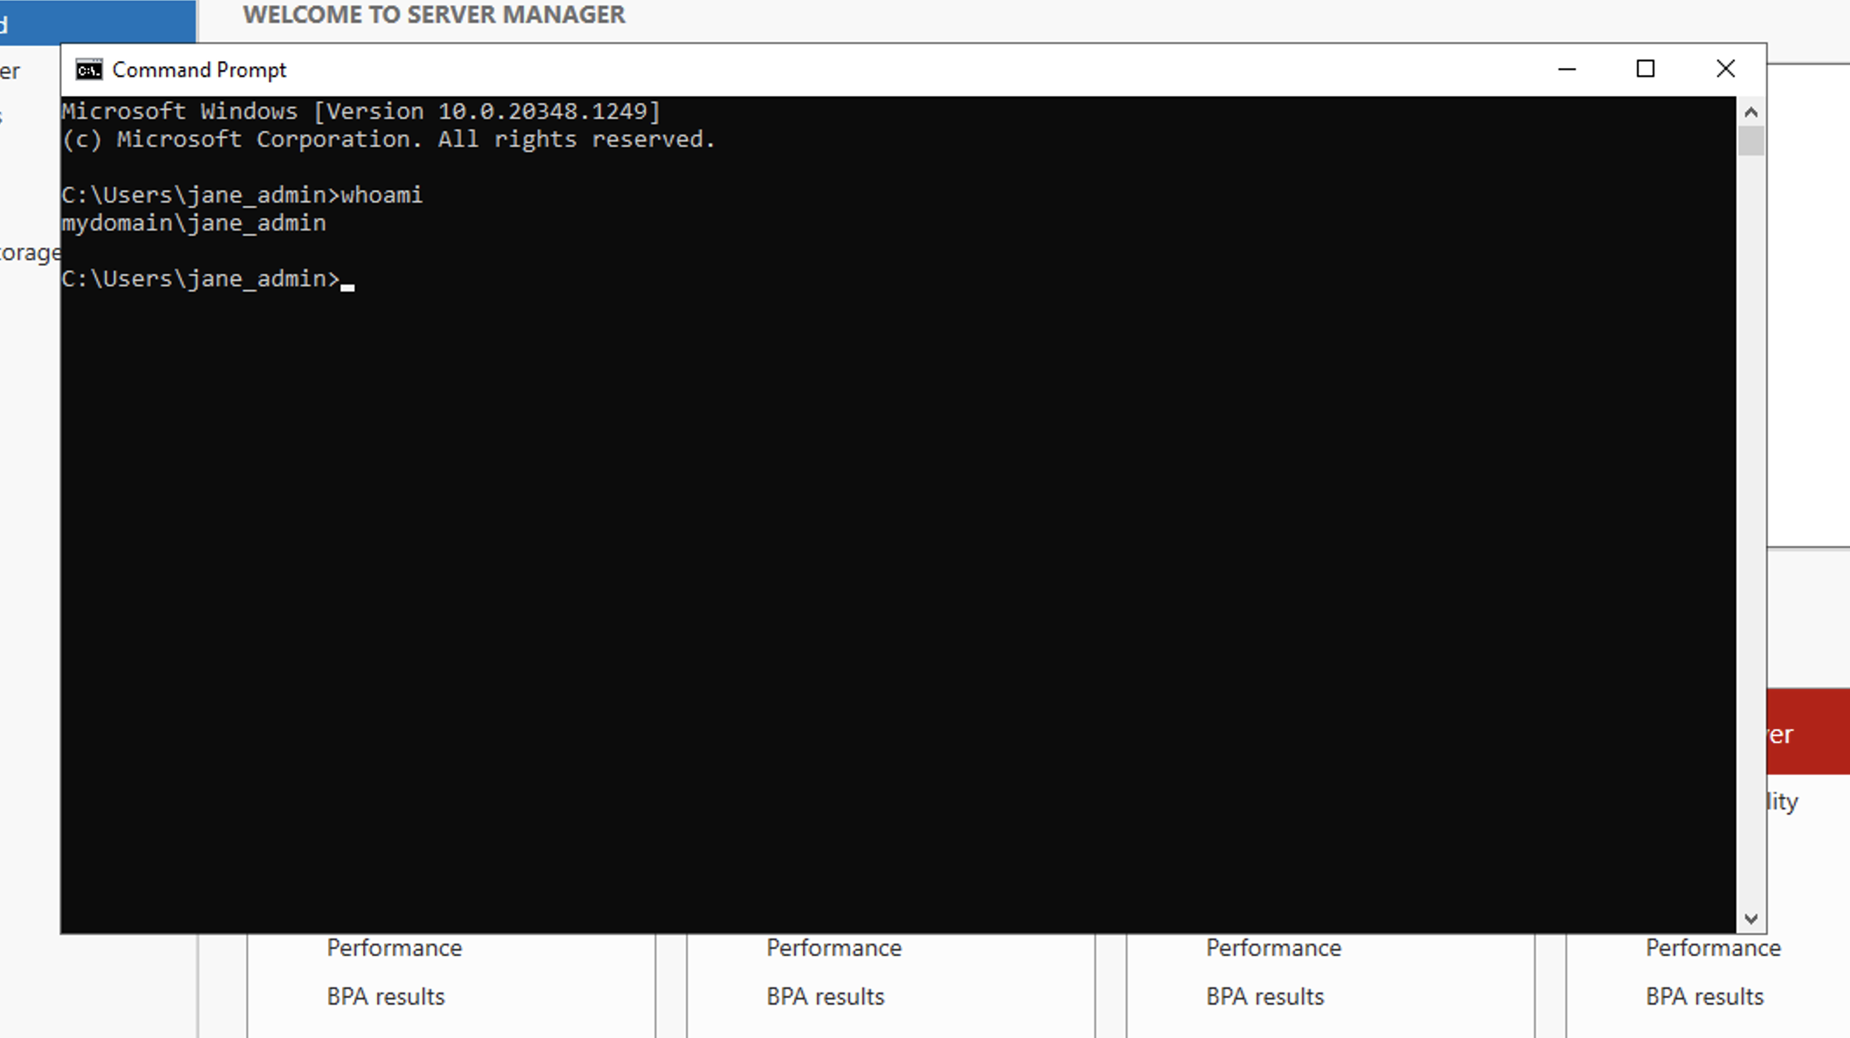Click the Command Prompt vertical scrollbar thumb

point(1751,140)
